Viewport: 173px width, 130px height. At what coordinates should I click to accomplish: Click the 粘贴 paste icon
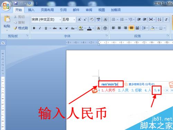tap(7, 19)
